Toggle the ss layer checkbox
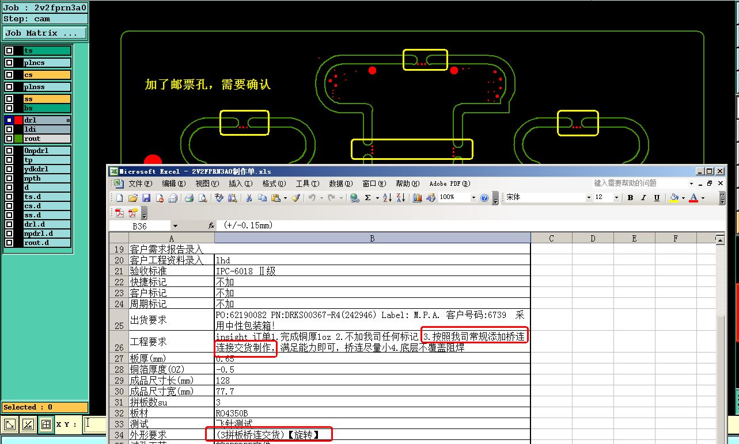 (9, 99)
